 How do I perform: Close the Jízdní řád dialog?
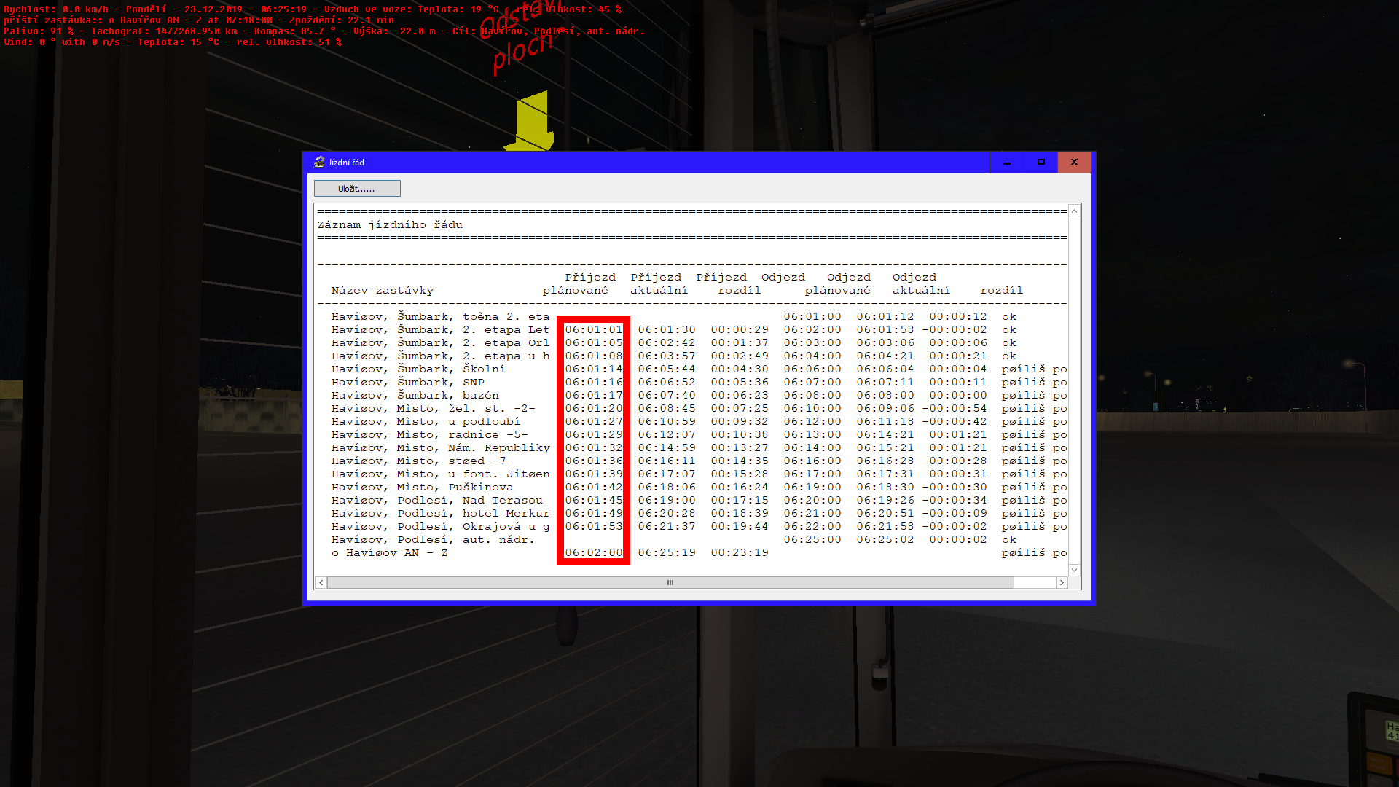[x=1074, y=162]
